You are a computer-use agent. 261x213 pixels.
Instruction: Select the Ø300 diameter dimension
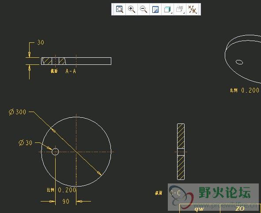18,112
